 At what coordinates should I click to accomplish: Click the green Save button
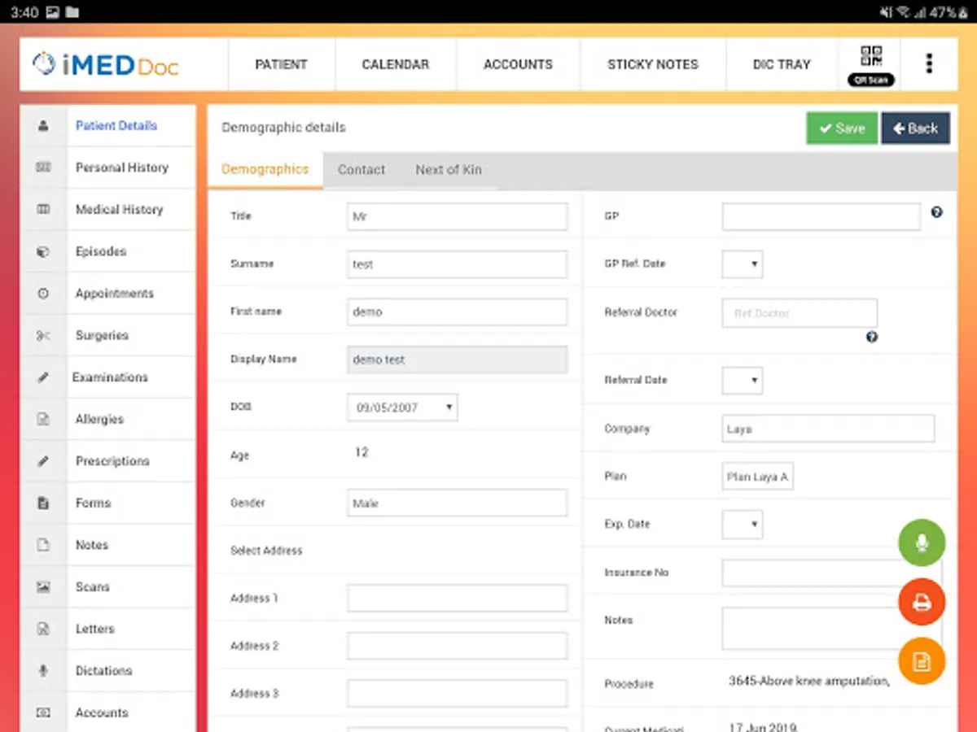pyautogui.click(x=842, y=129)
